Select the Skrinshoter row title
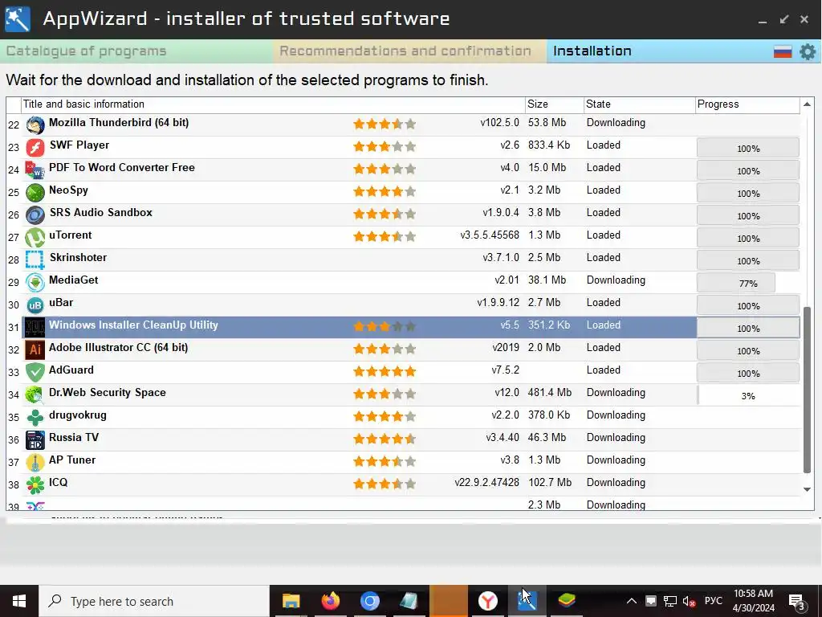822x617 pixels. [x=78, y=258]
